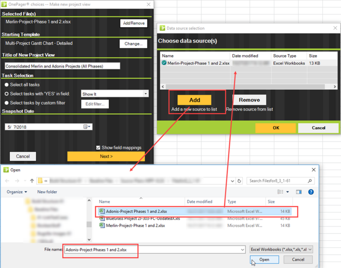Image resolution: width=341 pixels, height=268 pixels.
Task: Click the blue help icon
Action: click(311, 191)
